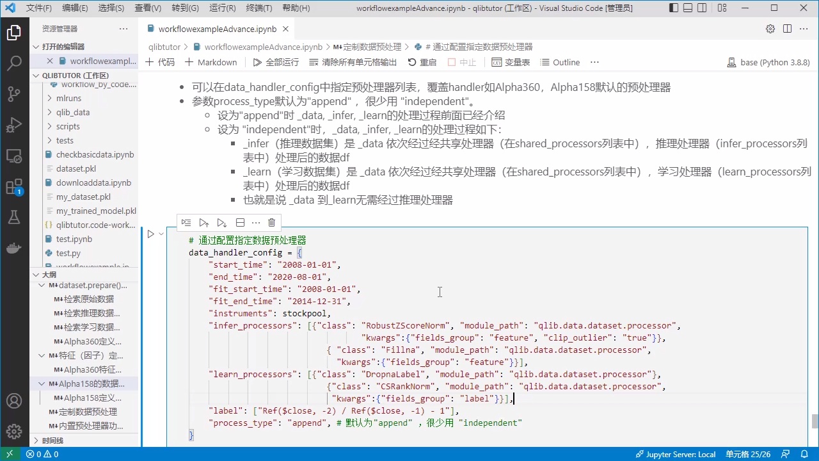Open the 终端(T) menu
The width and height of the screenshot is (819, 461).
259,8
